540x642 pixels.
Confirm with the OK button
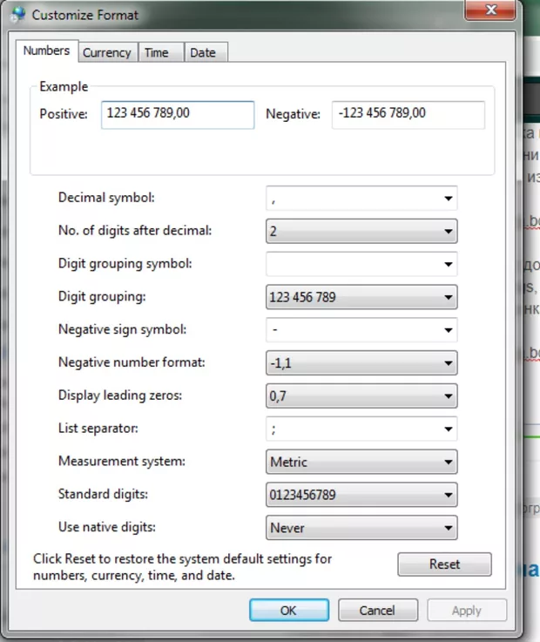point(289,610)
